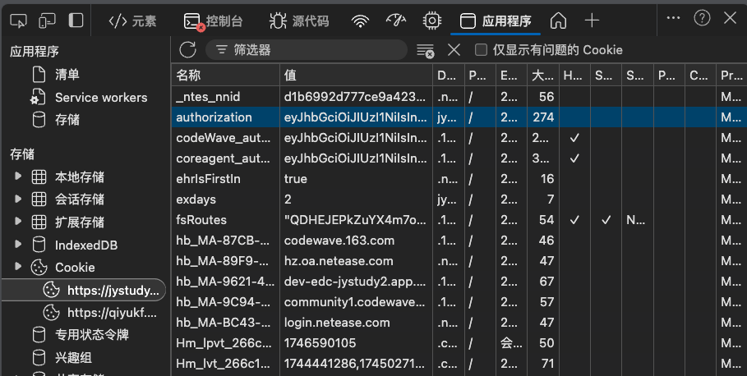
Task: Open Service workers in the sidebar
Action: click(x=100, y=97)
